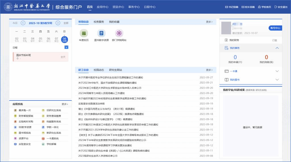Go to next week in calendar

58,23
